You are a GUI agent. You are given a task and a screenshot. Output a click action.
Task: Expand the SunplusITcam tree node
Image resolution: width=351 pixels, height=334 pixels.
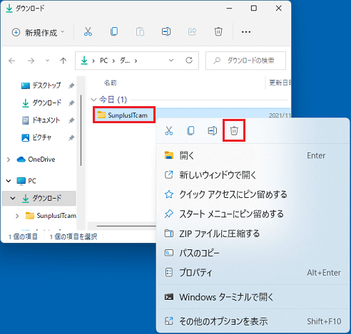tap(17, 216)
